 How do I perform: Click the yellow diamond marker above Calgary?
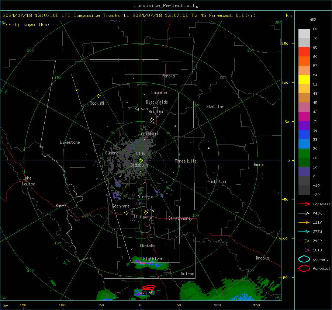146,212
